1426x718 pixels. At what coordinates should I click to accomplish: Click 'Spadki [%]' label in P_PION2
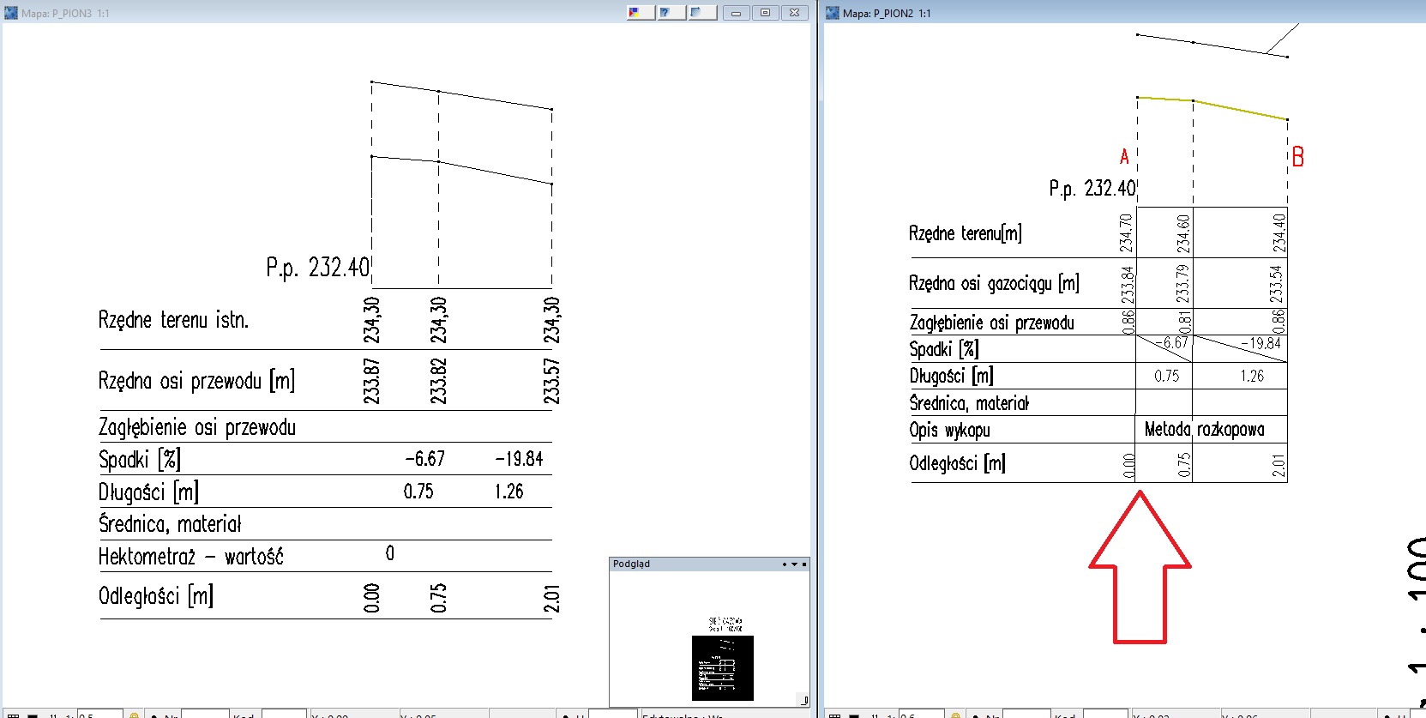click(x=944, y=349)
